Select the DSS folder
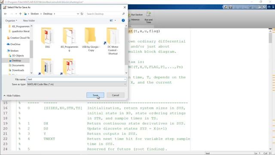The height and width of the screenshot is (155, 275). click(x=47, y=37)
